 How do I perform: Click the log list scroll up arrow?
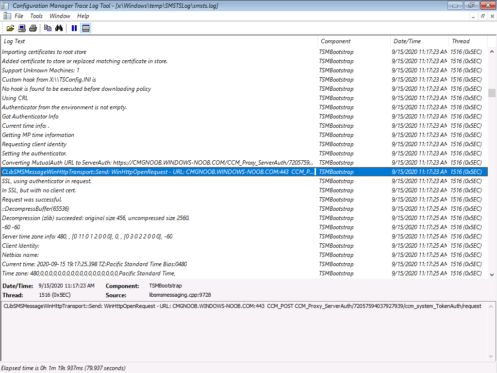point(492,51)
